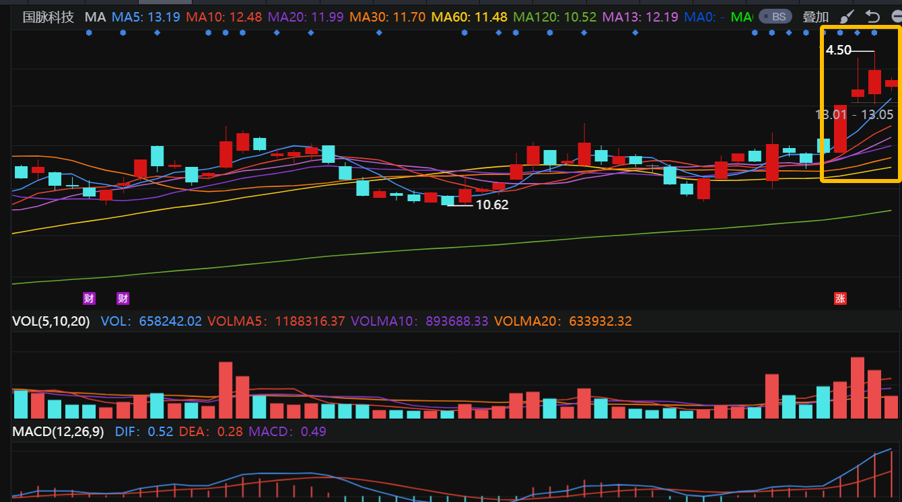Select the tallest red volume bar
The image size is (902, 502).
pyautogui.click(x=858, y=388)
